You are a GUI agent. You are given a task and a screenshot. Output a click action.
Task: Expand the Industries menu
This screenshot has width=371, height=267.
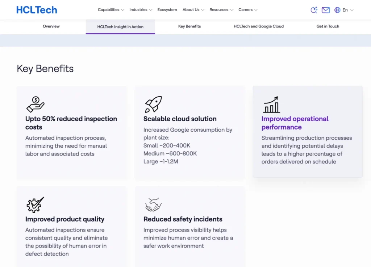pyautogui.click(x=141, y=10)
